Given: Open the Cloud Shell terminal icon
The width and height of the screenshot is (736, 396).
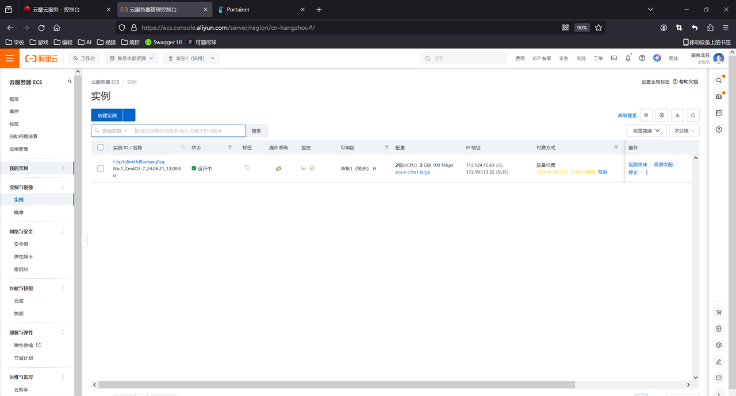Looking at the screenshot, I should [614, 58].
